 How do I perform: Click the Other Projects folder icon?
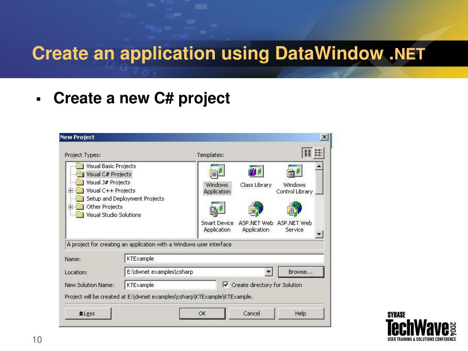click(x=80, y=207)
